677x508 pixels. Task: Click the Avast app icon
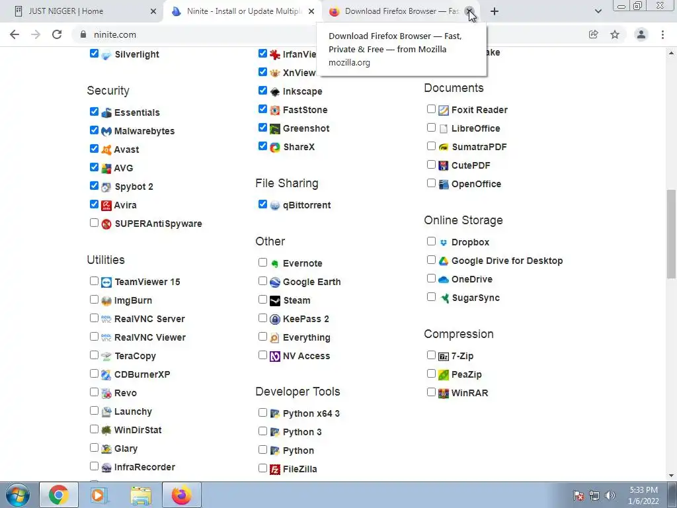[106, 149]
